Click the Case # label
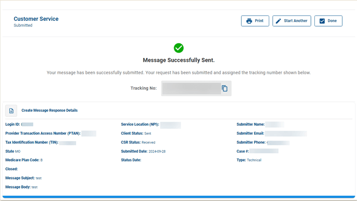This screenshot has width=357, height=201. coord(242,151)
